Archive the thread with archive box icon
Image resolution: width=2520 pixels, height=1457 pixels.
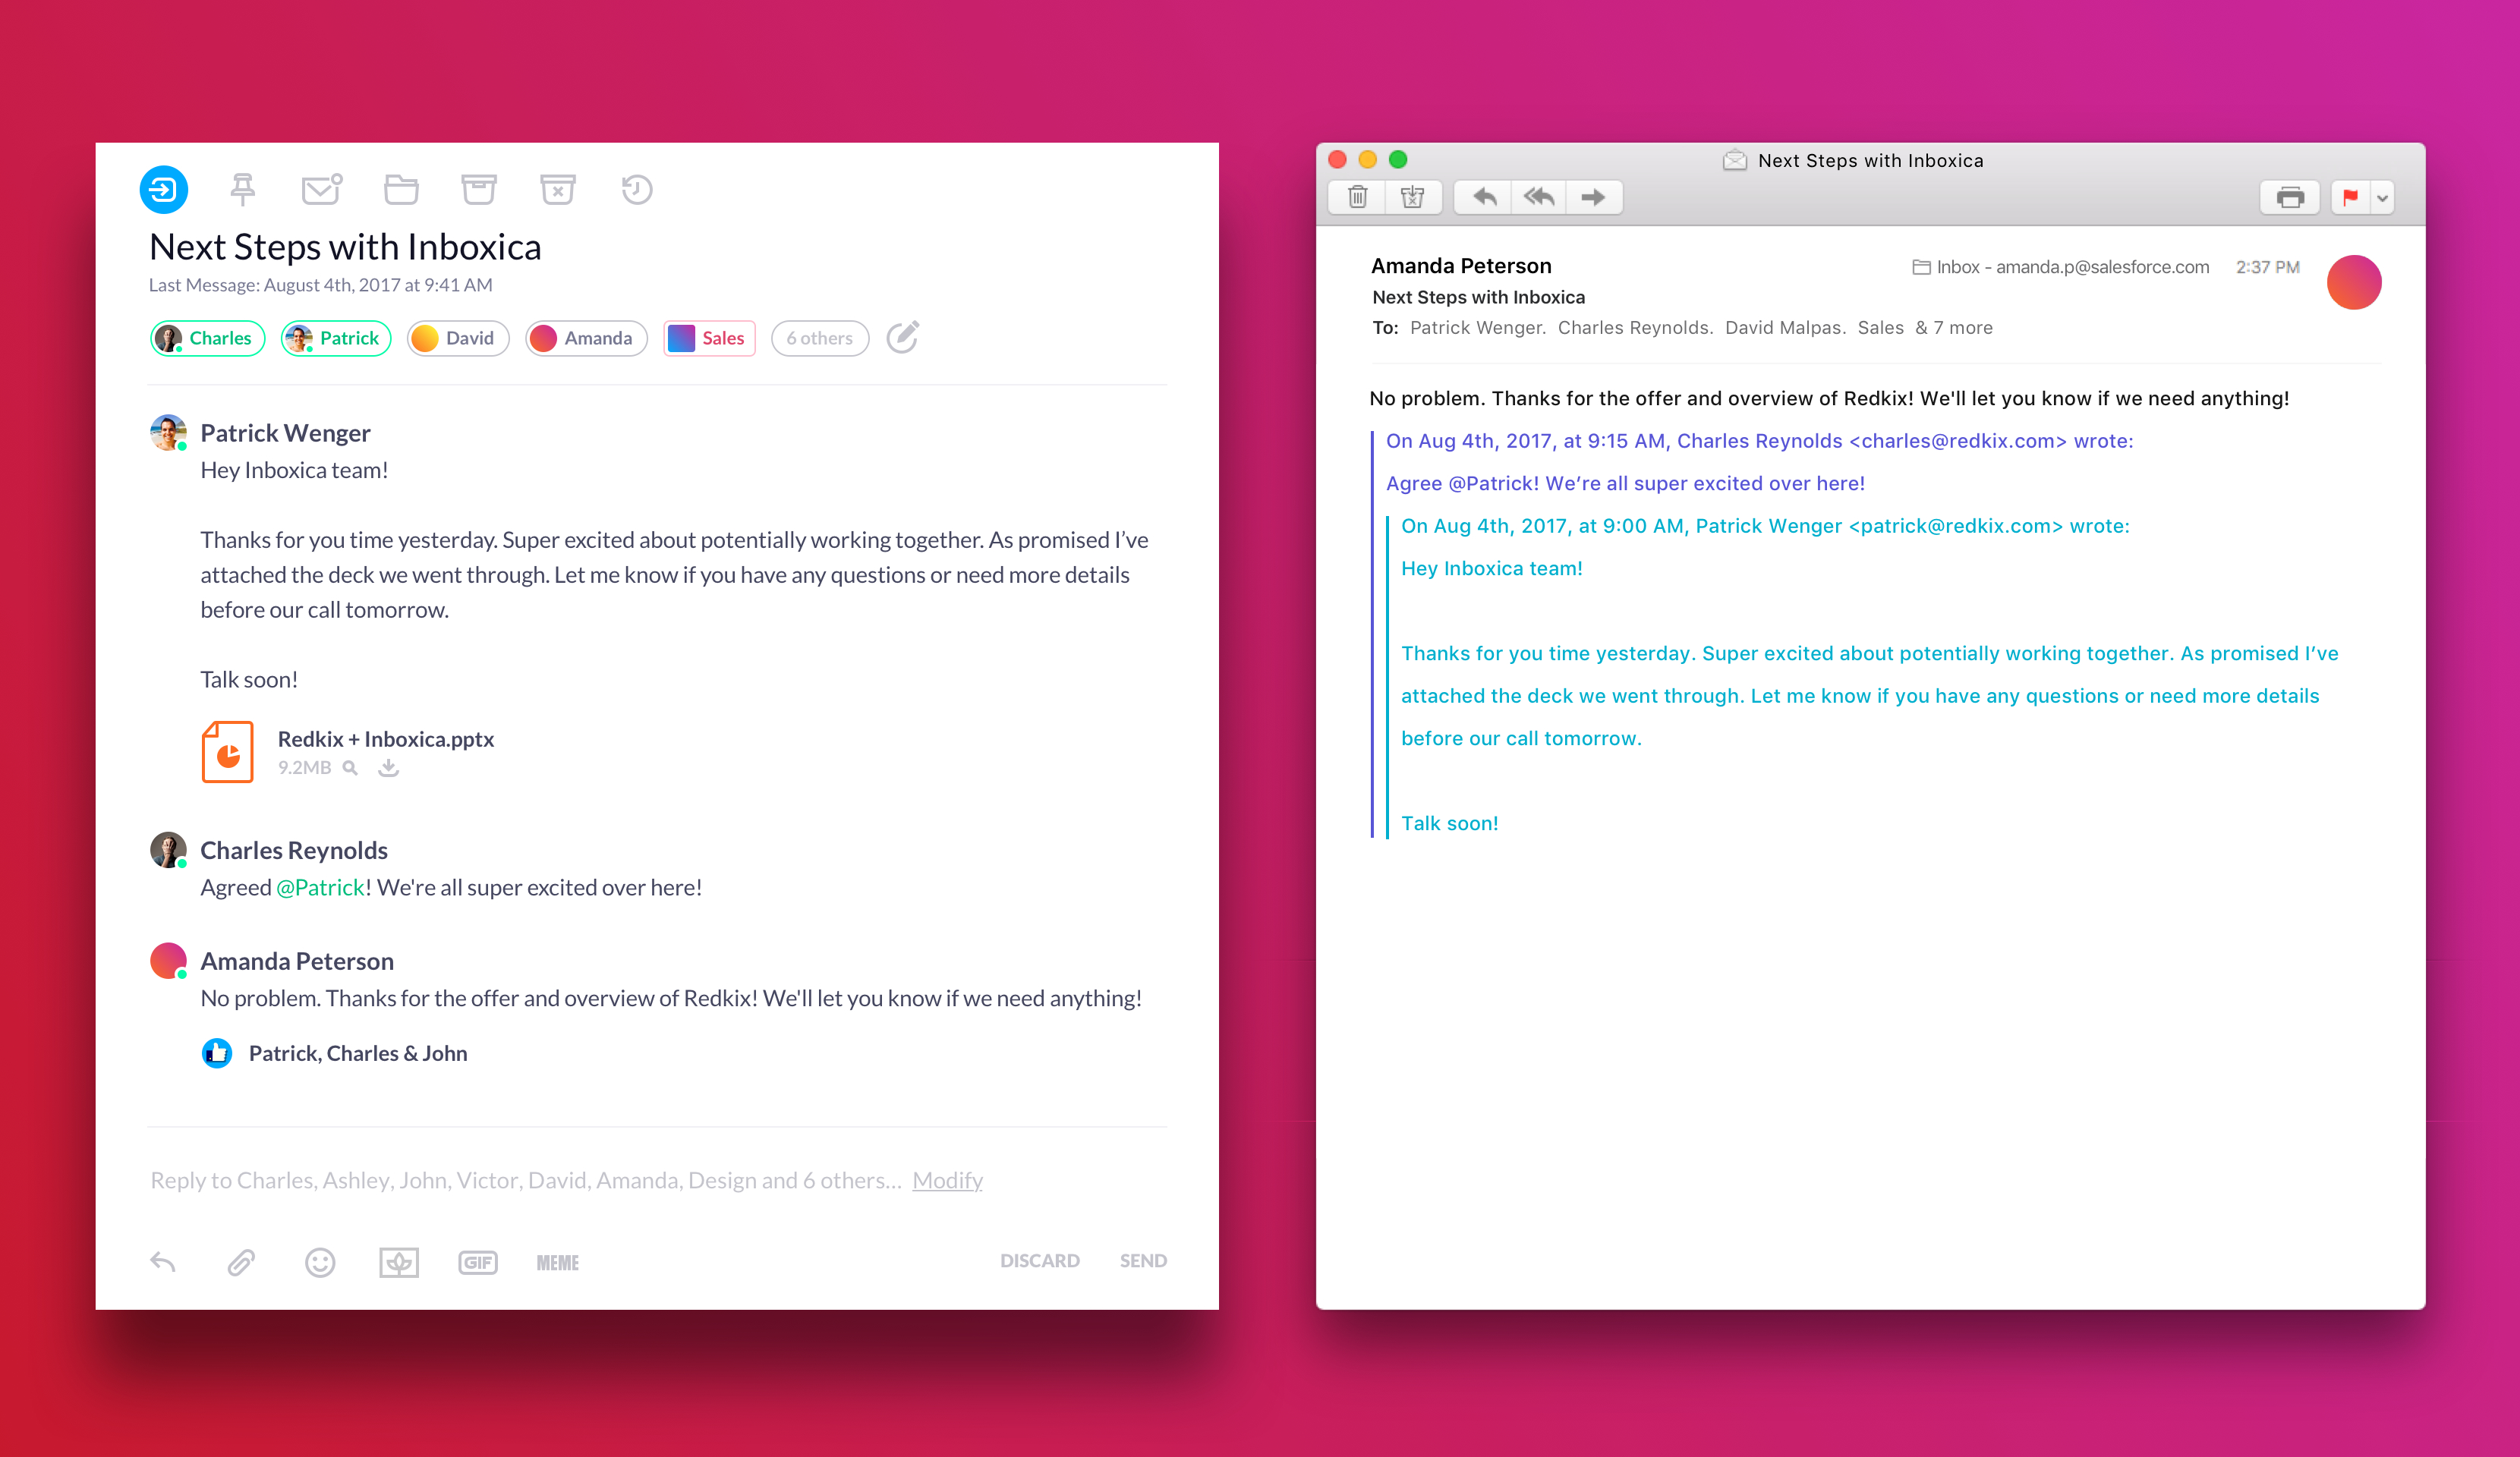click(479, 189)
